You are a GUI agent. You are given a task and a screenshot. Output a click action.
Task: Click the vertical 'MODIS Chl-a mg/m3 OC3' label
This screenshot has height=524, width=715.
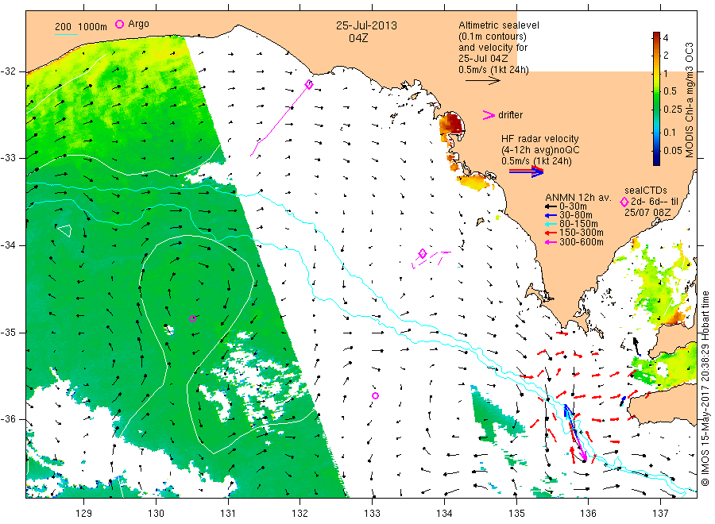pos(690,100)
